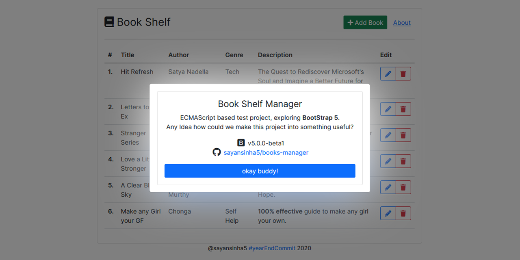Edit the Love a Little Stronger entry

click(388, 161)
